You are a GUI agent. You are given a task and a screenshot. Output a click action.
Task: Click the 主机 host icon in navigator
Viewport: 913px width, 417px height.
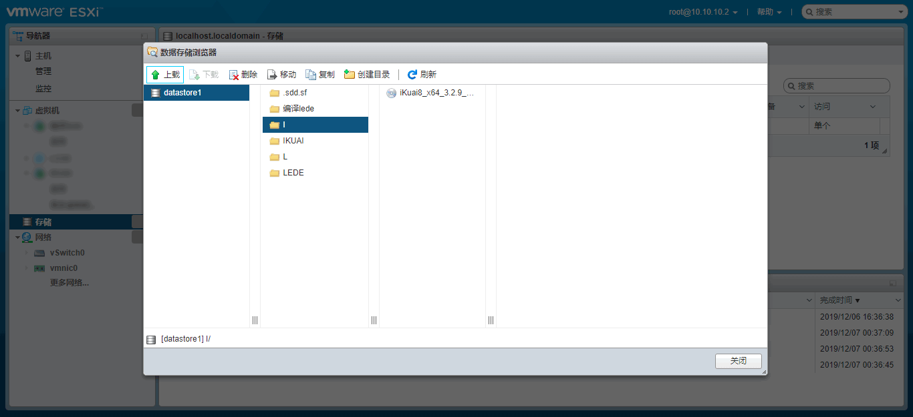27,56
